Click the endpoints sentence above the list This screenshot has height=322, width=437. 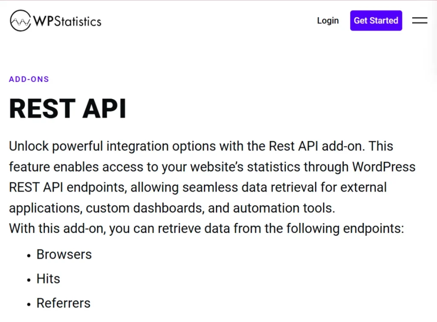(x=206, y=228)
